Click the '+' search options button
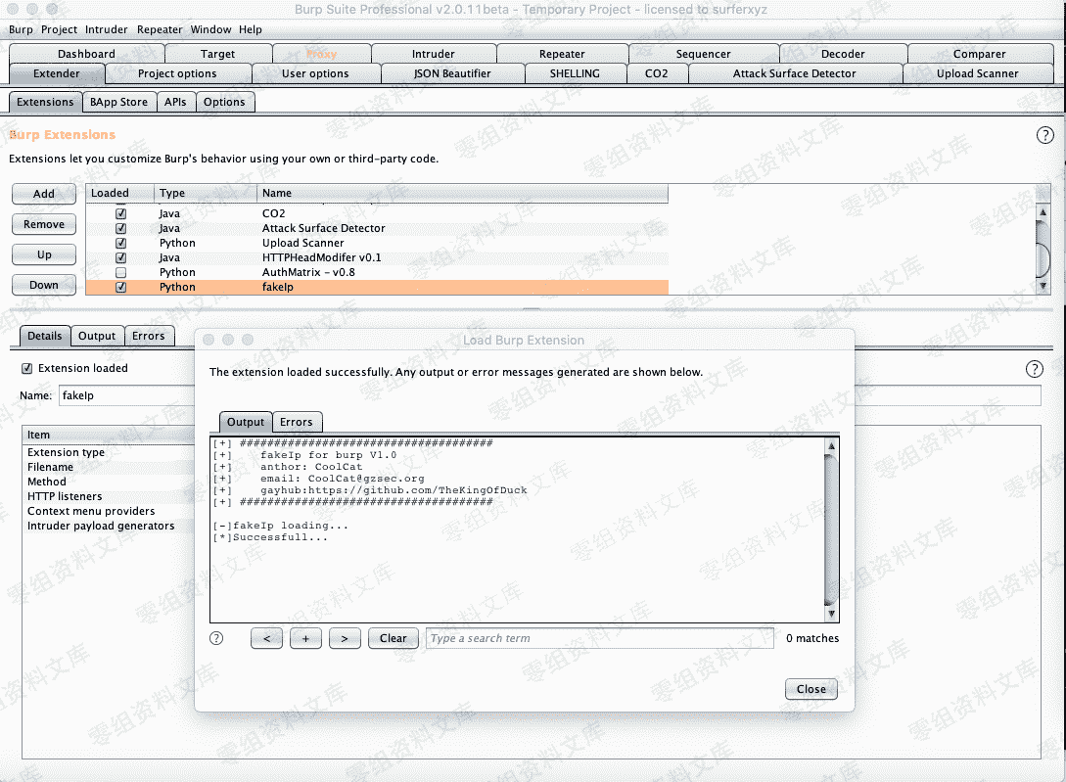This screenshot has height=782, width=1066. click(305, 638)
